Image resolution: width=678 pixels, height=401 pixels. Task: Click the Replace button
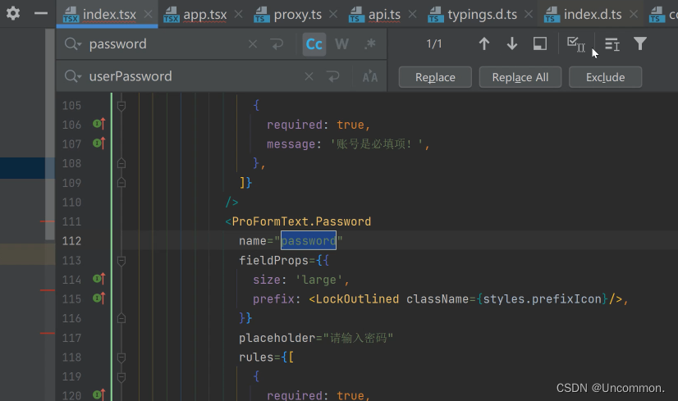point(435,77)
